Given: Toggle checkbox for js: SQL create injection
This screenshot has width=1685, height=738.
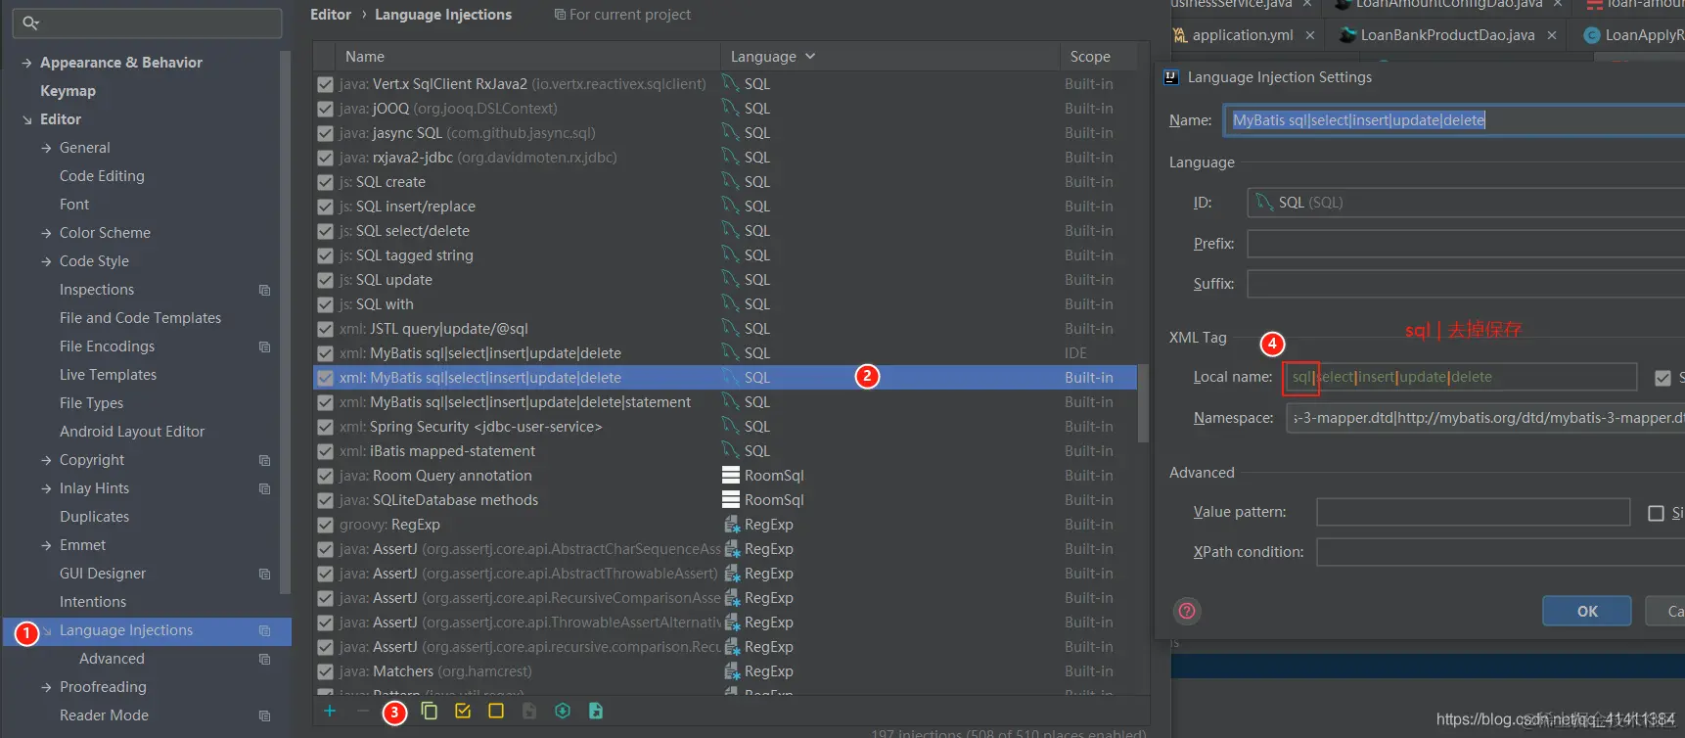Looking at the screenshot, I should 326,182.
